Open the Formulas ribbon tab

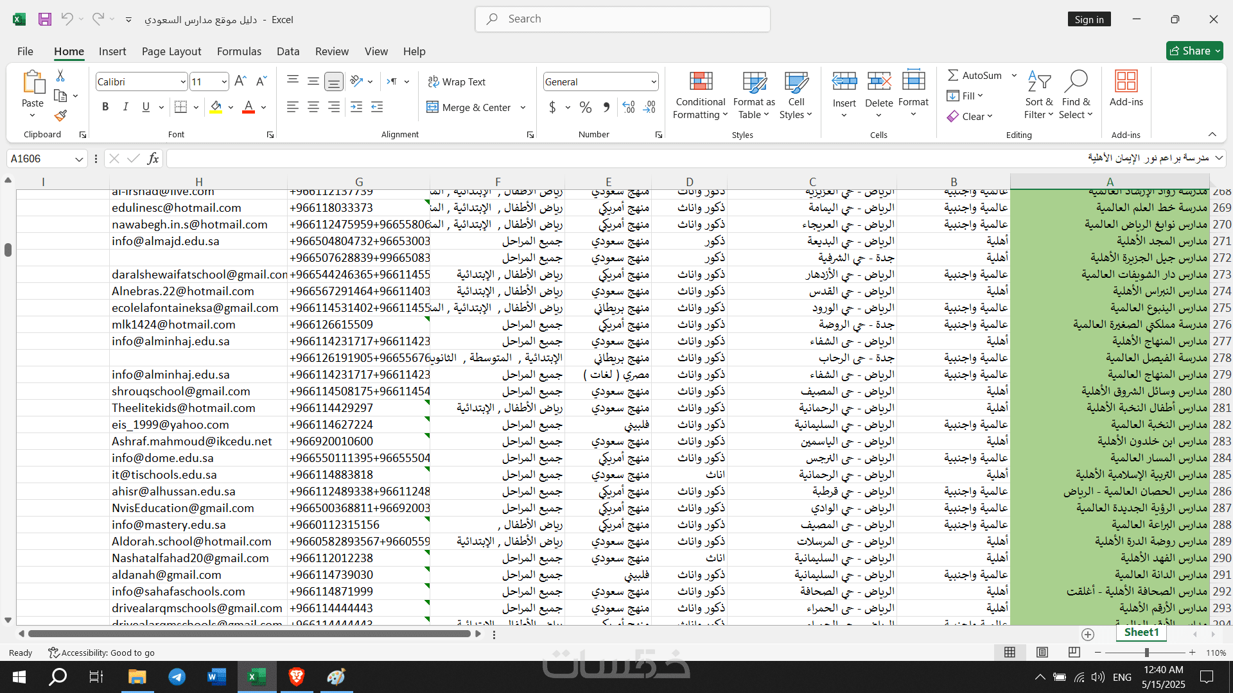[x=239, y=51]
